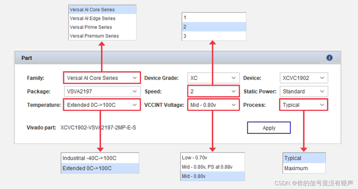Click the info icon in the Part panel header
358x189 pixels.
(x=329, y=57)
